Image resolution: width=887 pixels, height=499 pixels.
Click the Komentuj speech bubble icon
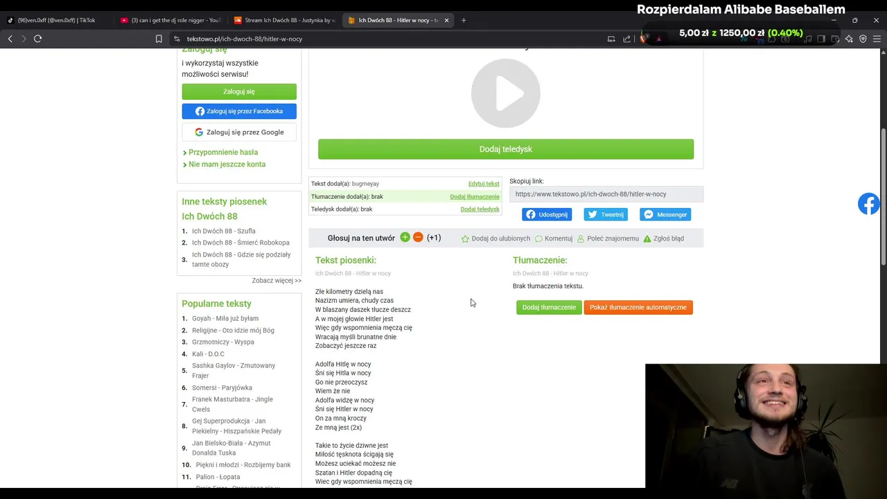[538, 238]
